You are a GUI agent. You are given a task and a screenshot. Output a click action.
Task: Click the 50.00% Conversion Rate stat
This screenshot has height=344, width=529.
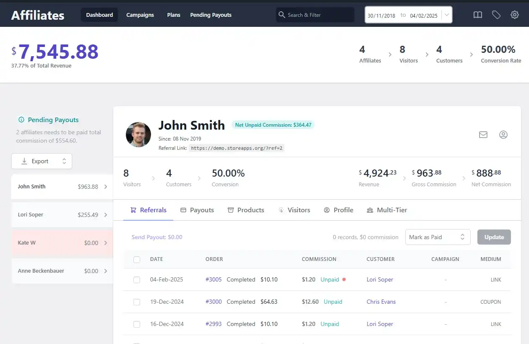click(x=501, y=55)
